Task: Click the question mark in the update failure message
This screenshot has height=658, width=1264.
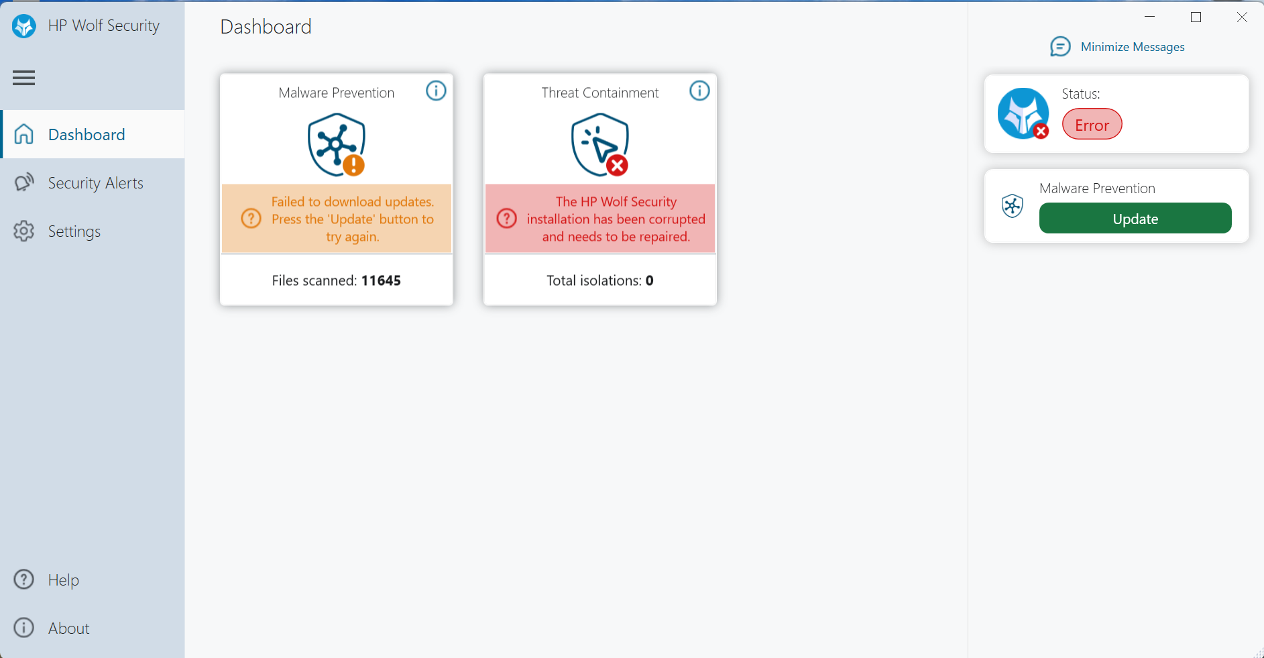Action: coord(251,219)
